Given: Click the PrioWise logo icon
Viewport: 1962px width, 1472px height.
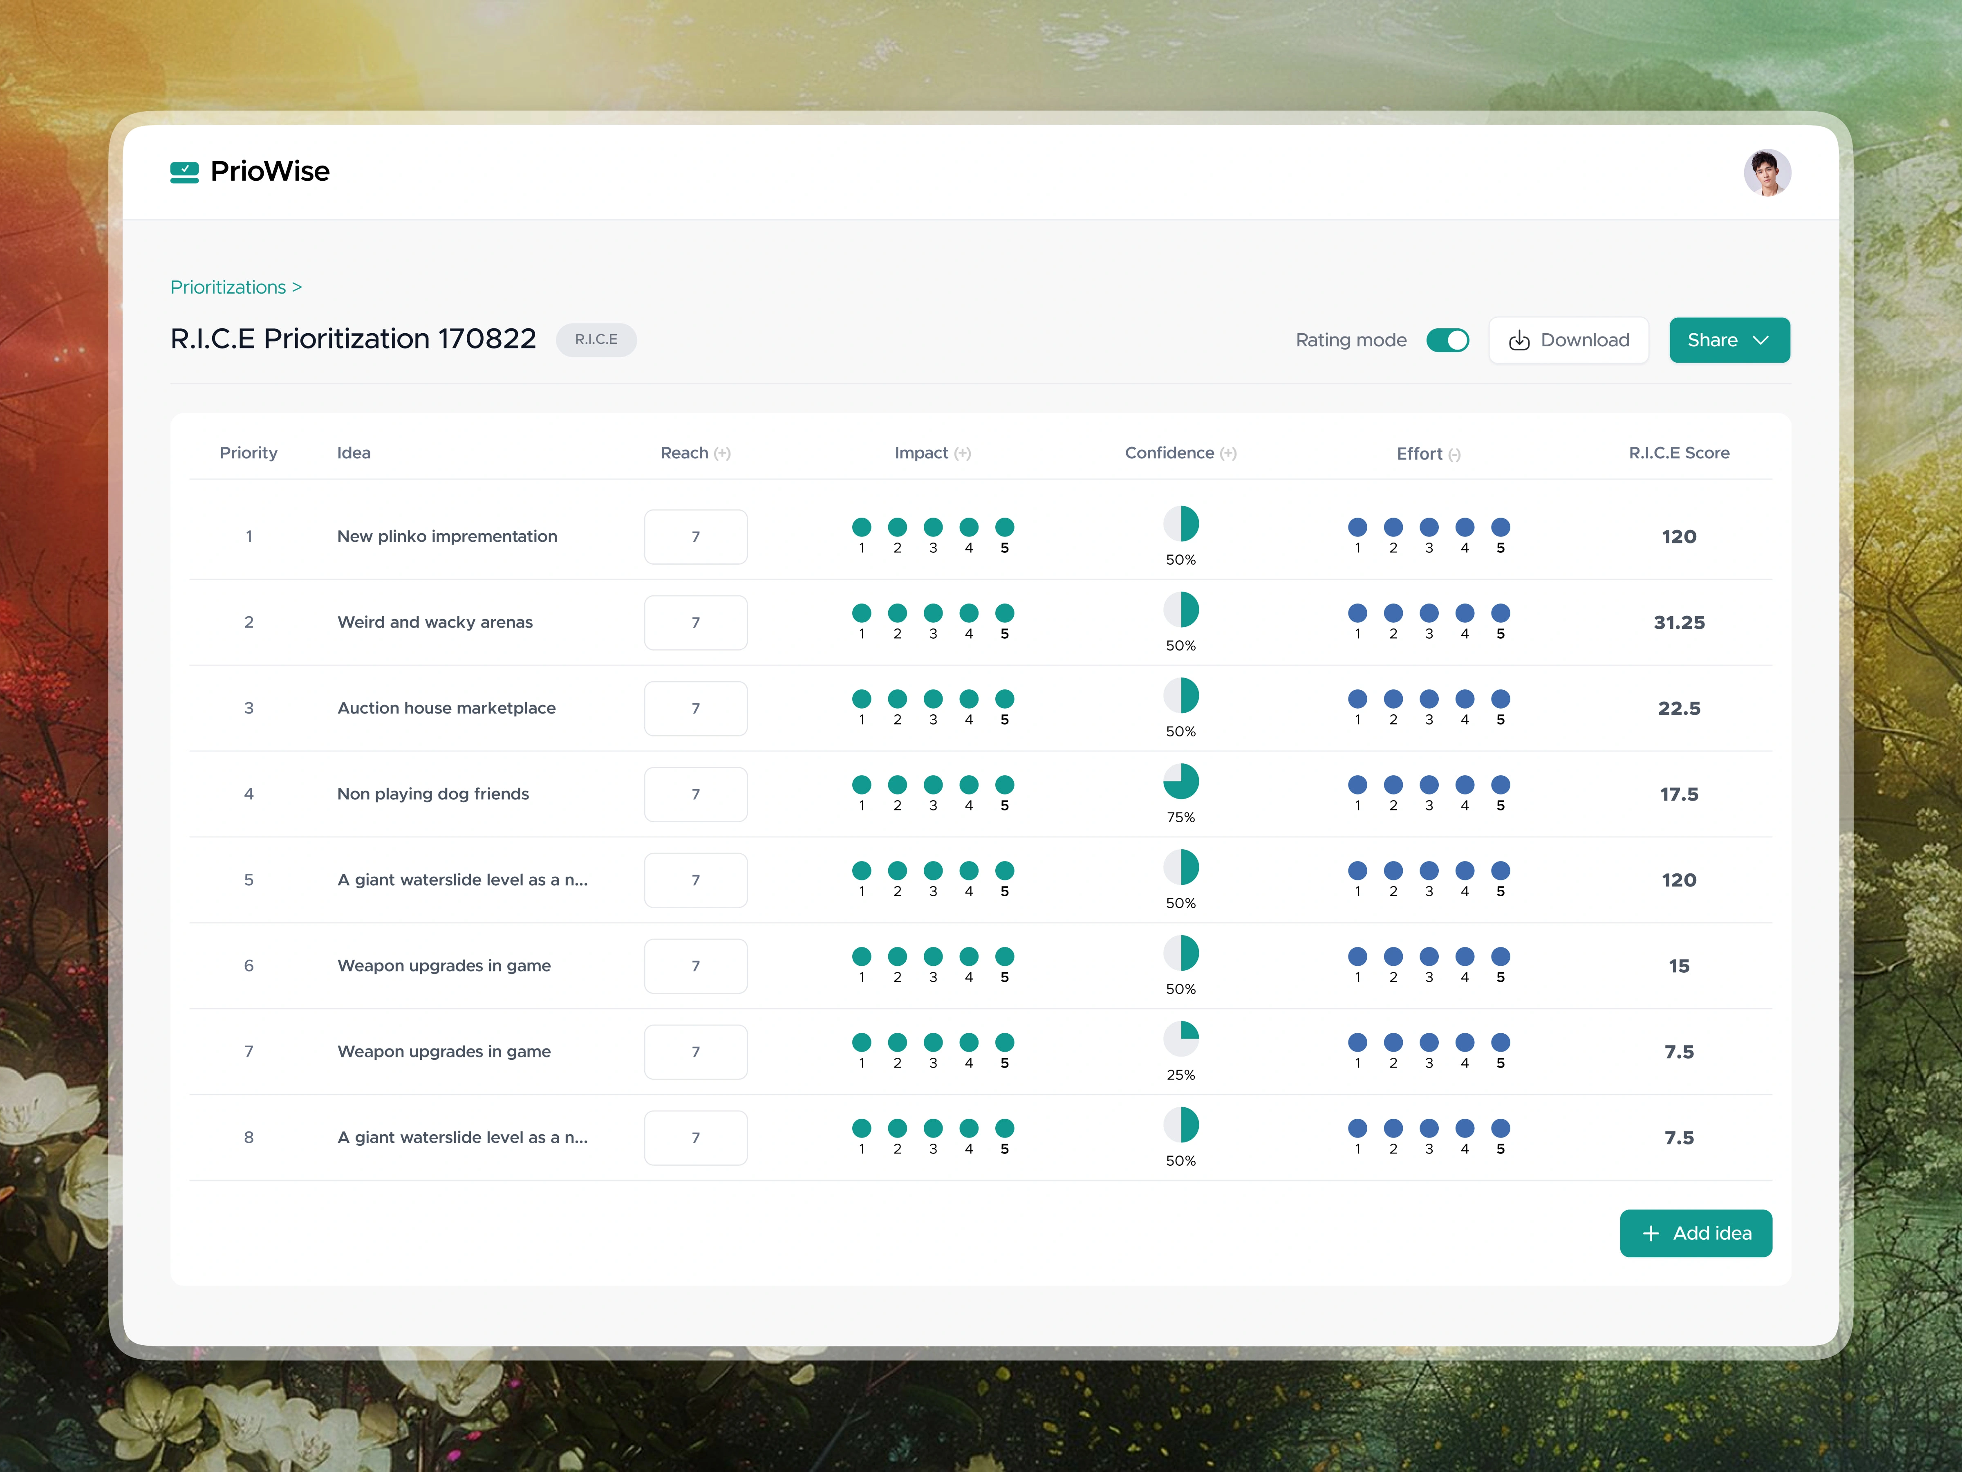Looking at the screenshot, I should (184, 172).
